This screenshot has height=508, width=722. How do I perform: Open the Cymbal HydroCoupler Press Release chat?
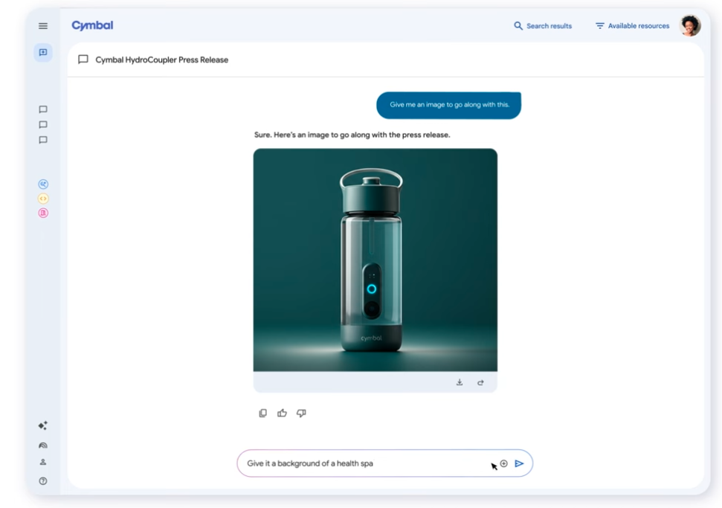click(x=155, y=60)
